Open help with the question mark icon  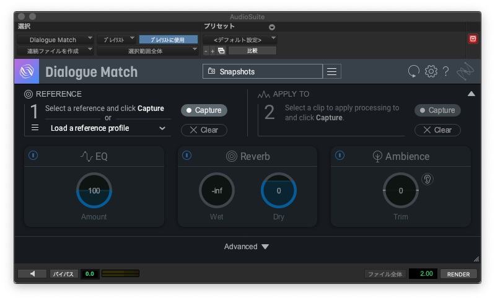click(446, 71)
